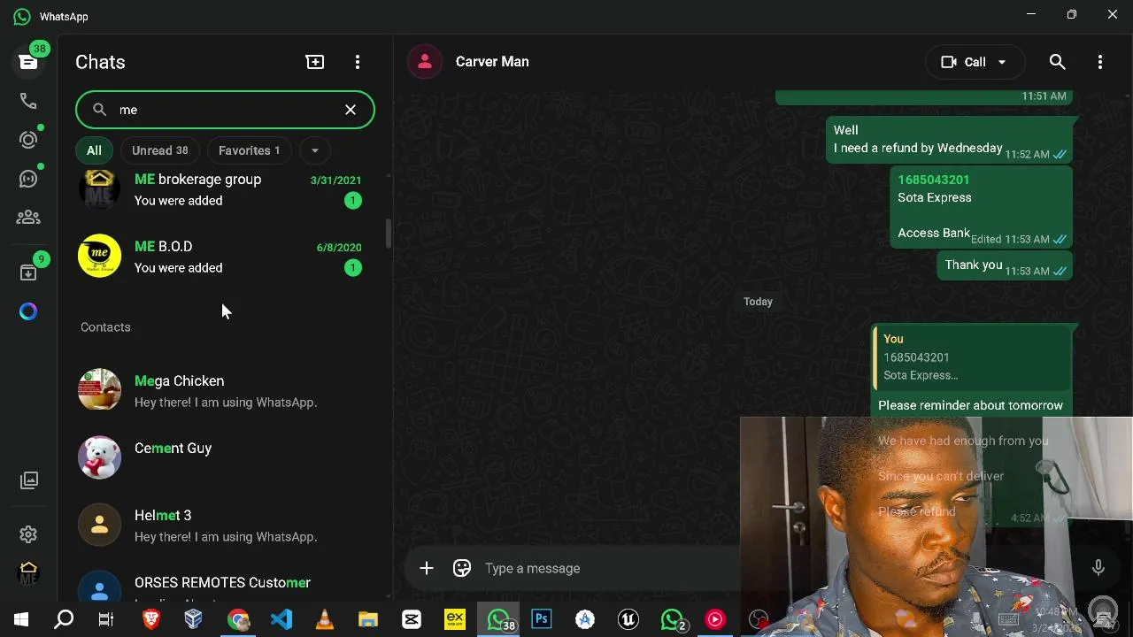Click the chat search field
The width and height of the screenshot is (1133, 637).
pyautogui.click(x=225, y=110)
